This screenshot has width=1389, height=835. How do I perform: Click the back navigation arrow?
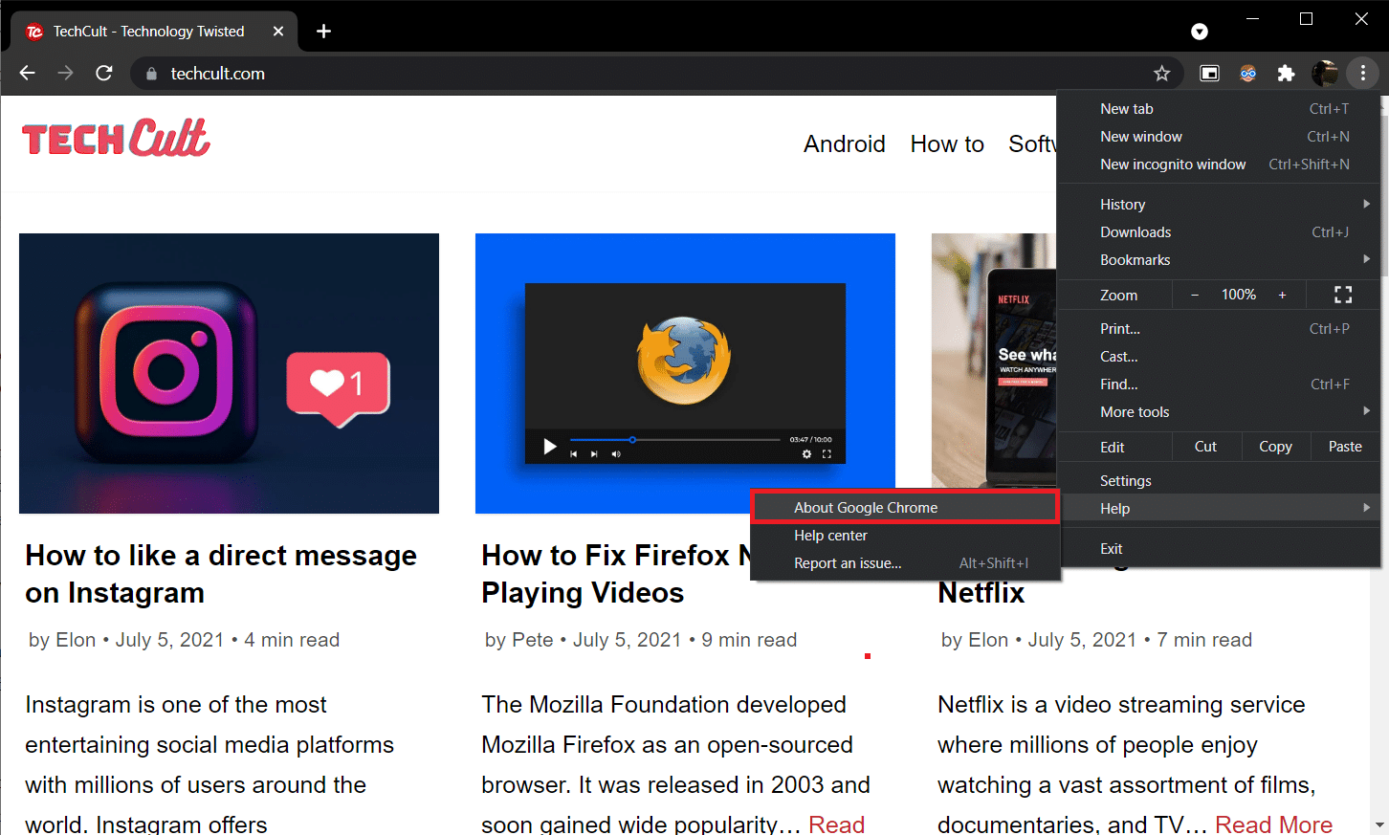point(28,74)
